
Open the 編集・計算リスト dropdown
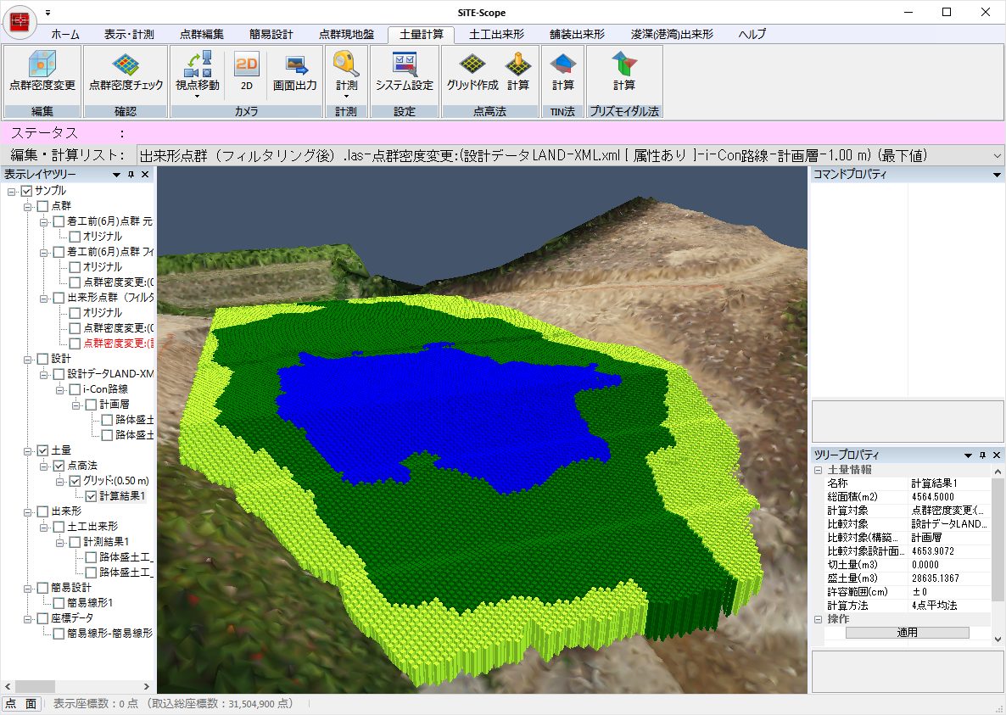pos(996,155)
